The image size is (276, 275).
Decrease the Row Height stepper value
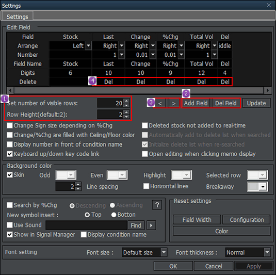coord(126,117)
